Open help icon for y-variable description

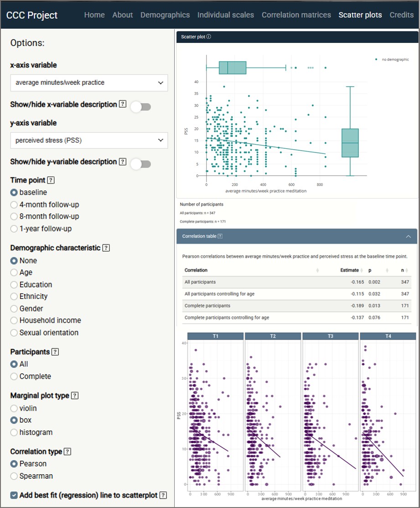(x=123, y=162)
